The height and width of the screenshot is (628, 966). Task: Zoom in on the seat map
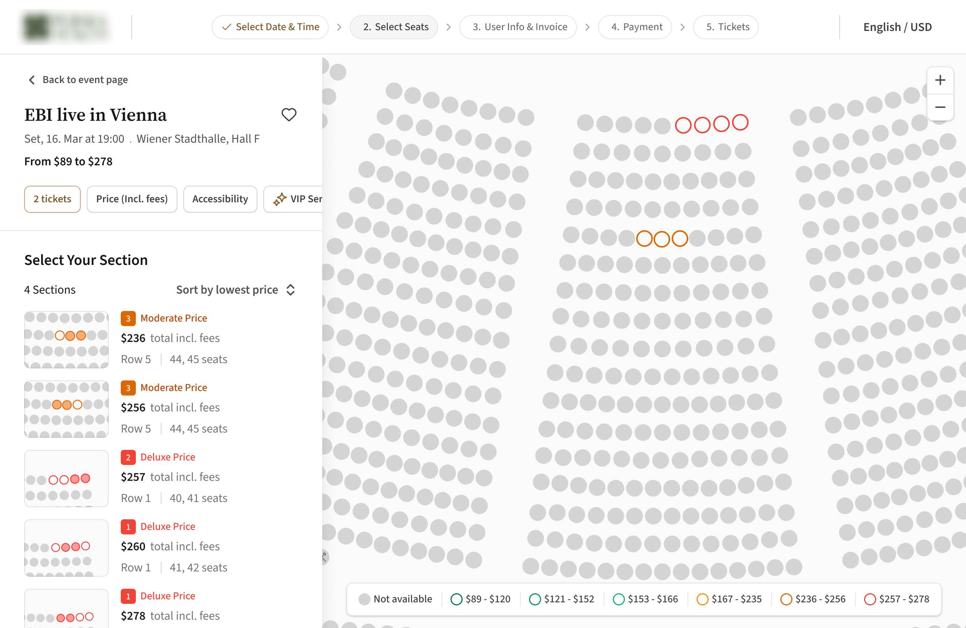(x=940, y=80)
